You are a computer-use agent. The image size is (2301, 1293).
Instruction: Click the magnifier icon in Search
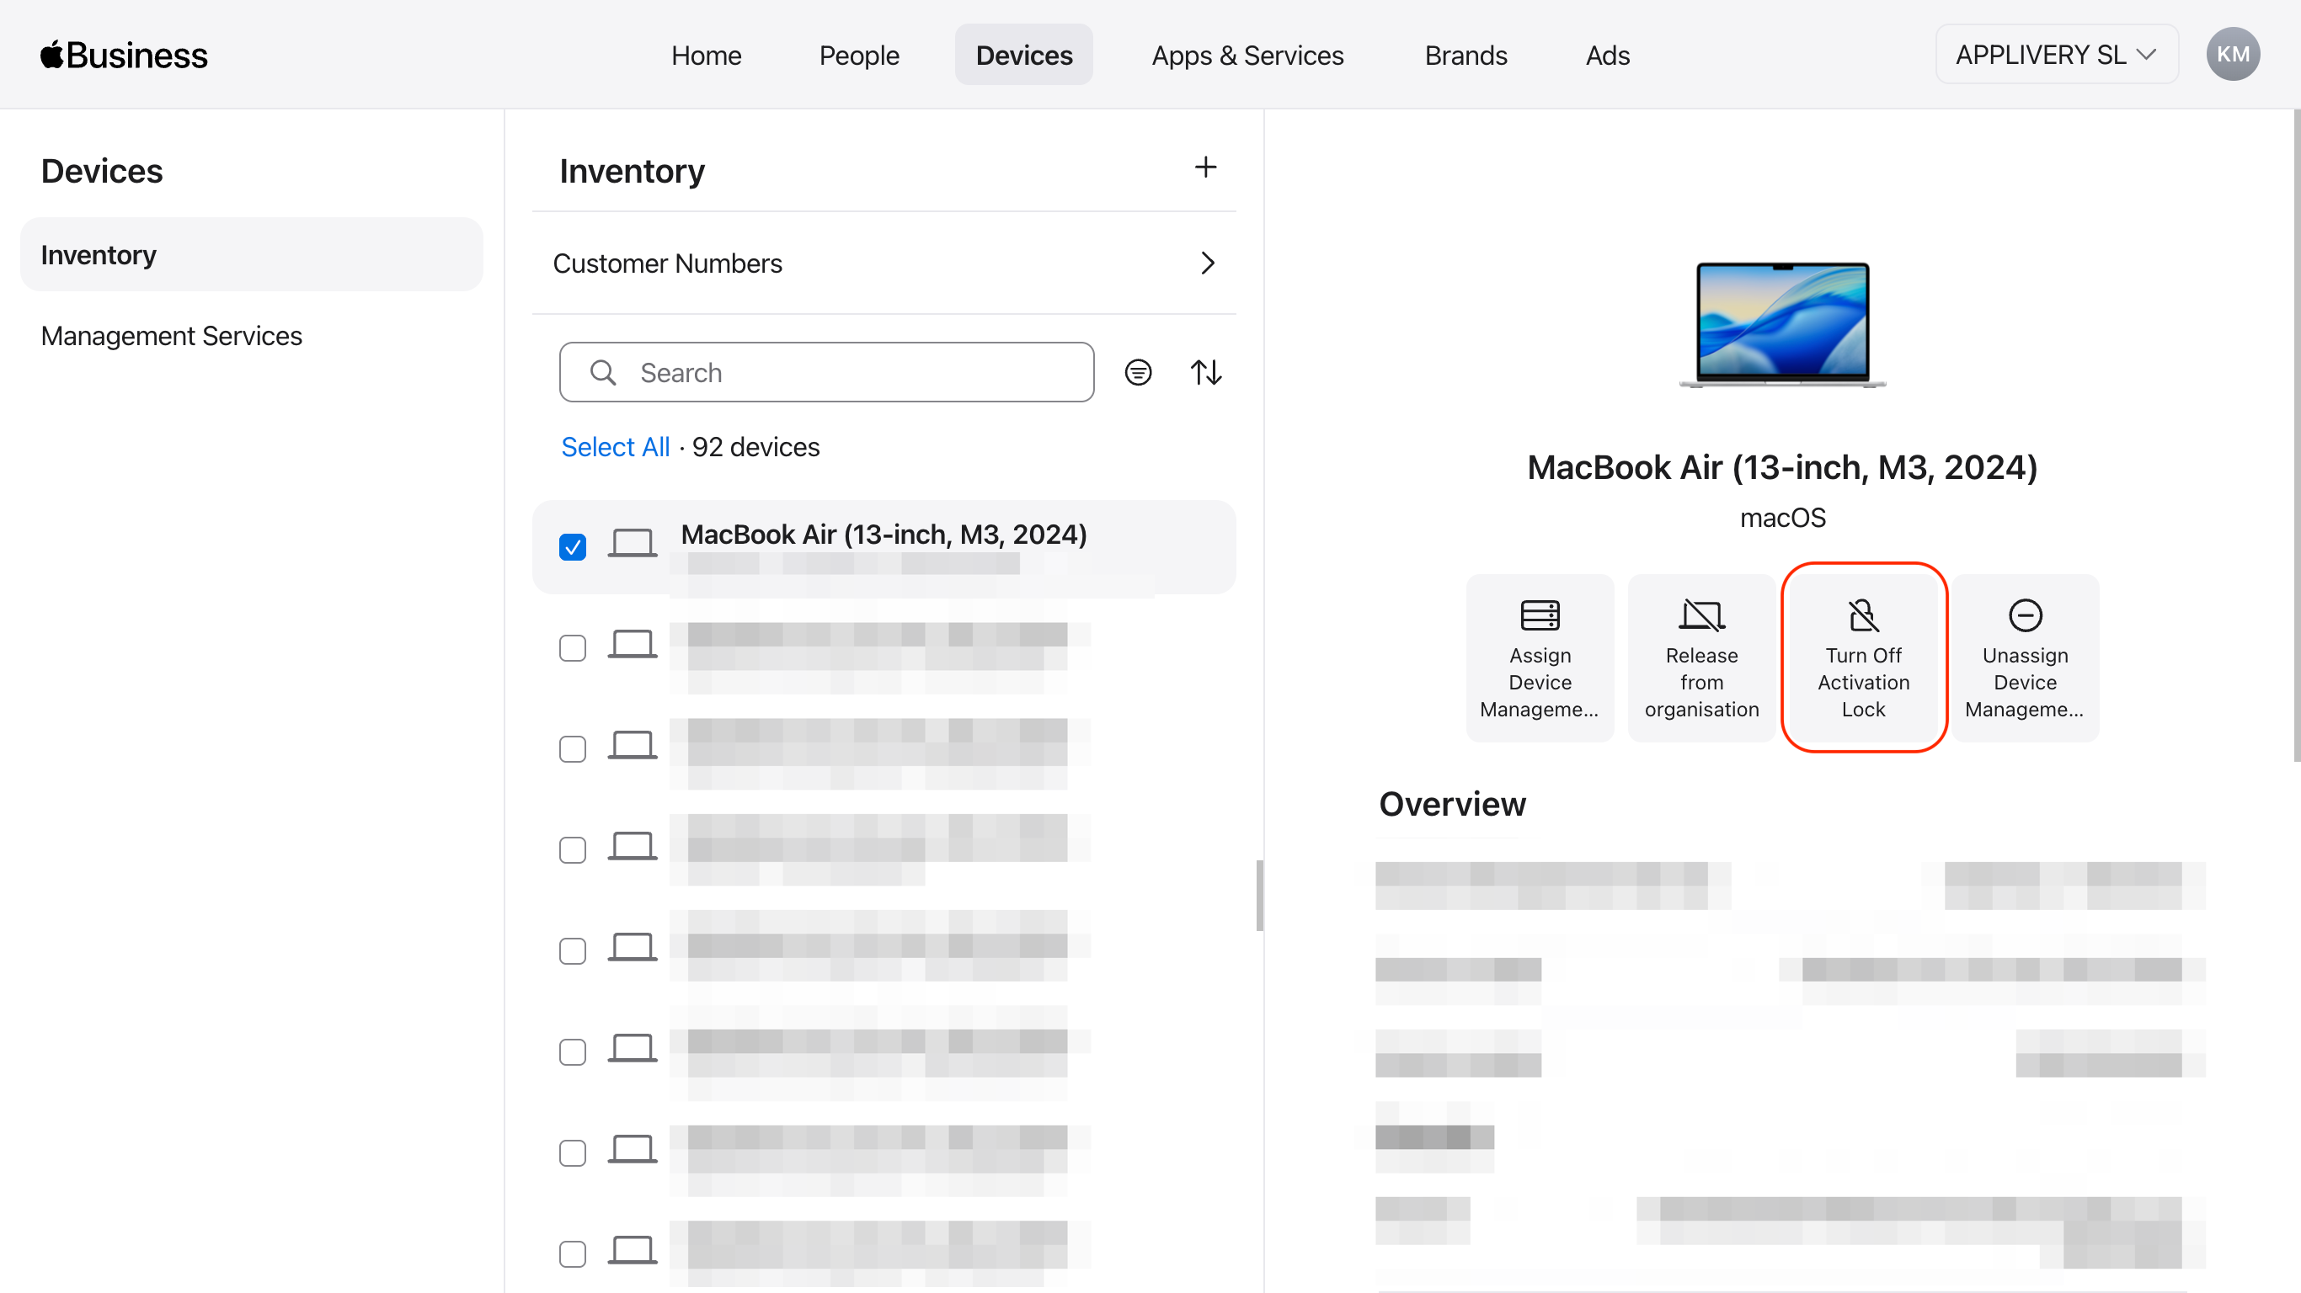pos(603,372)
